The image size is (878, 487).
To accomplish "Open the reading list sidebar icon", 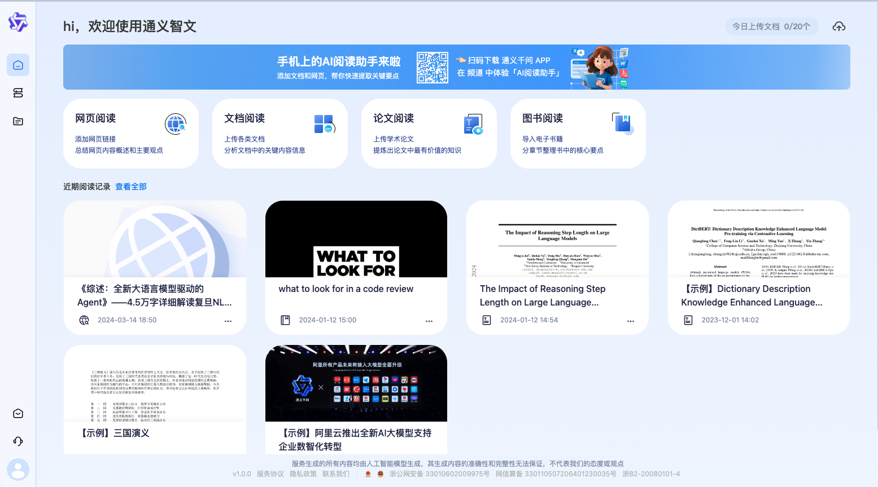I will [18, 93].
